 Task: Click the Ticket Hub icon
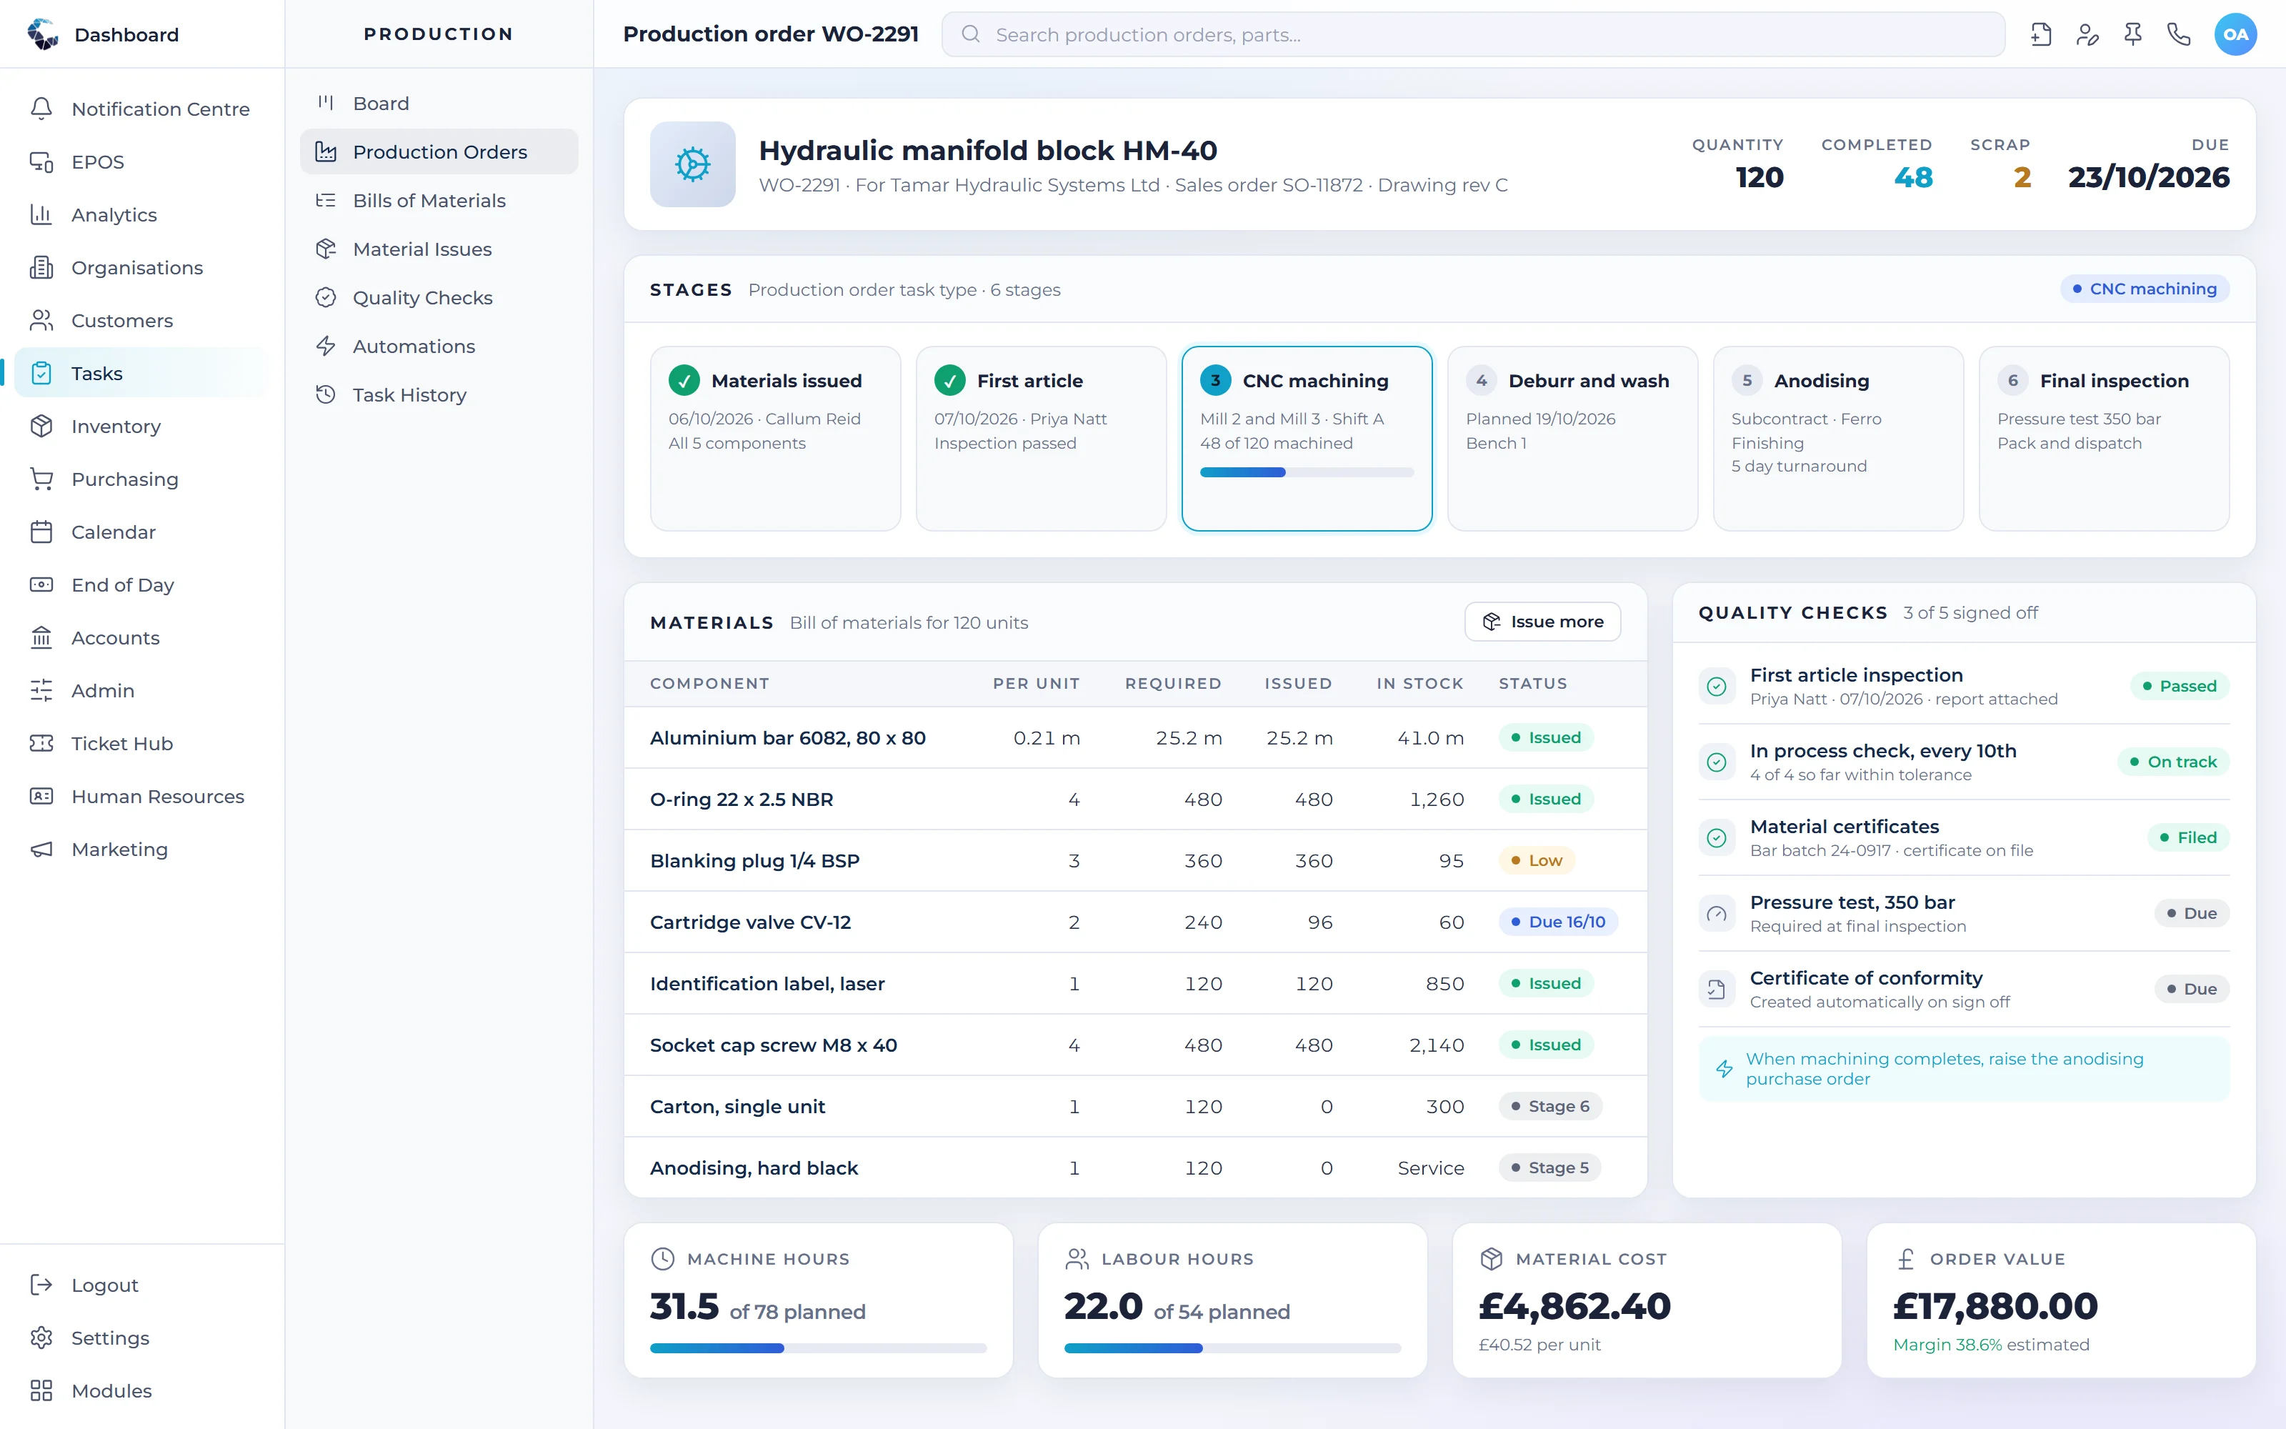41,744
